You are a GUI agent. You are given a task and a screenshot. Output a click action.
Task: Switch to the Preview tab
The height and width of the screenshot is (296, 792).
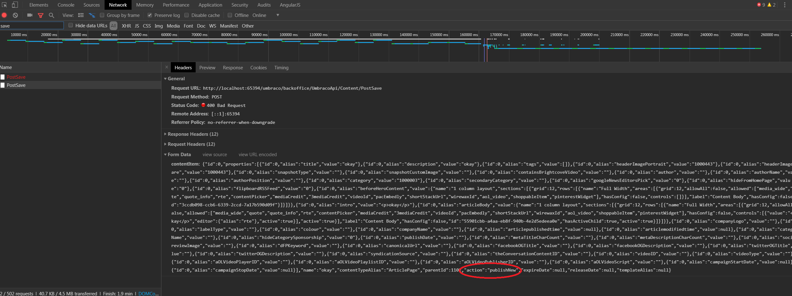[207, 67]
